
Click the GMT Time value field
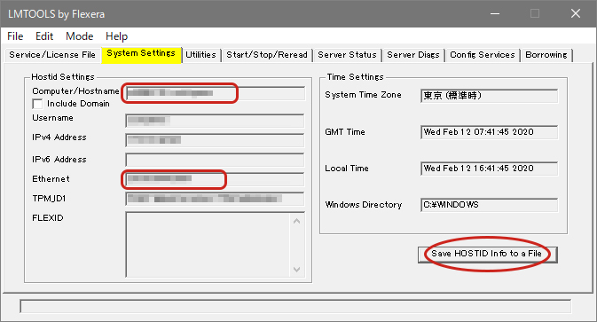pos(490,132)
